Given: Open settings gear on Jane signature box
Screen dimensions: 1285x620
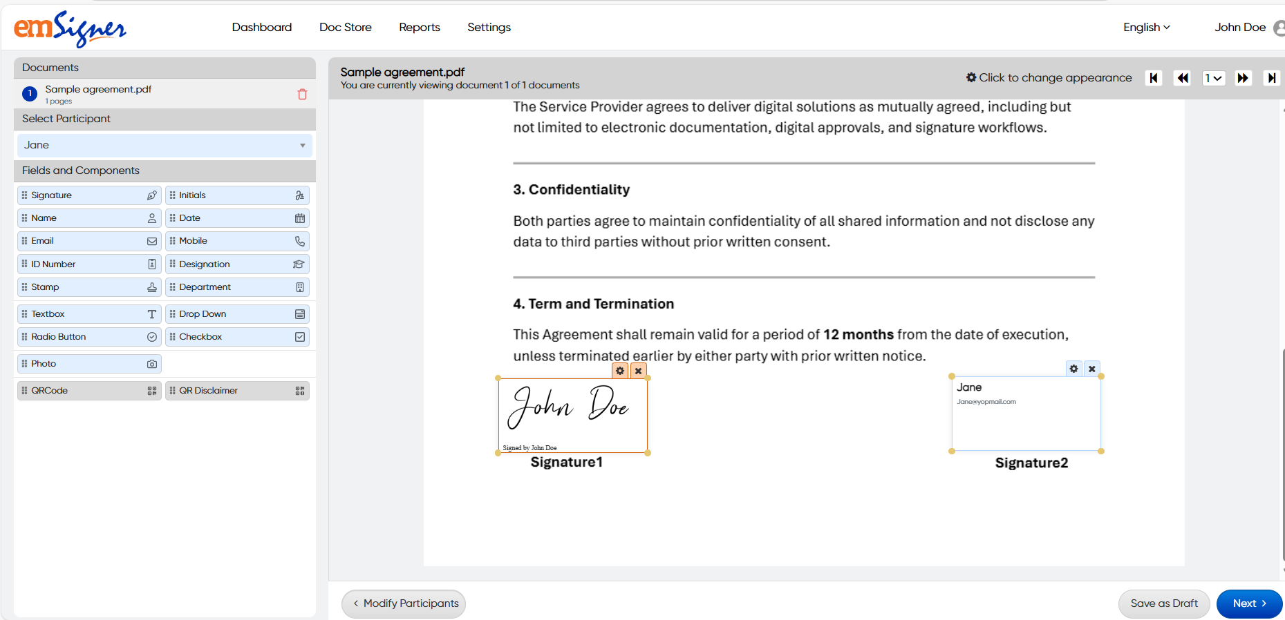Looking at the screenshot, I should tap(1073, 369).
